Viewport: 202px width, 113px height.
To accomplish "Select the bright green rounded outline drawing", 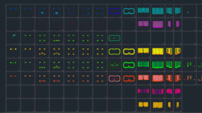I will pos(129,65).
